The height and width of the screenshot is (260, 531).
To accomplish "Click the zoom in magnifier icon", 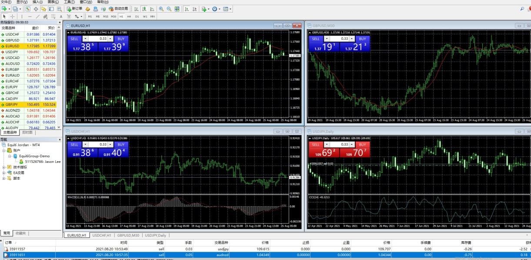I will point(161,9).
